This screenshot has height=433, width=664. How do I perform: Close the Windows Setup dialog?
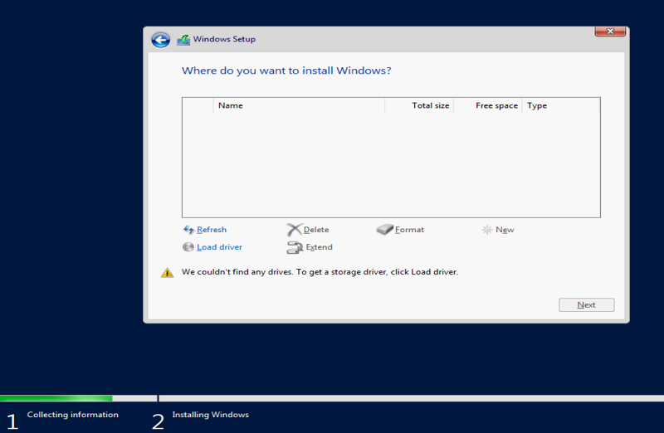pyautogui.click(x=610, y=32)
